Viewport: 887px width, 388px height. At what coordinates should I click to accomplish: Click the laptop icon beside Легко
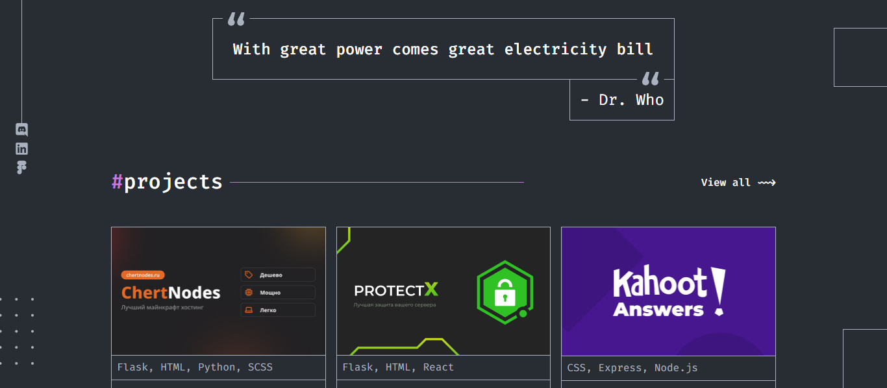point(249,310)
